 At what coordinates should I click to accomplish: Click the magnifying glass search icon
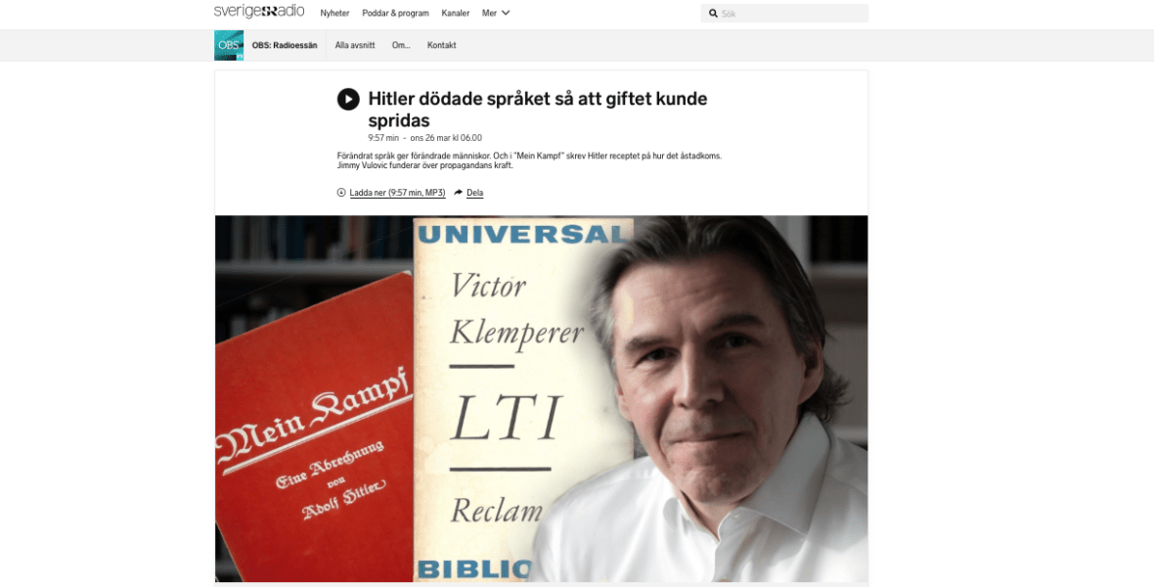click(713, 14)
